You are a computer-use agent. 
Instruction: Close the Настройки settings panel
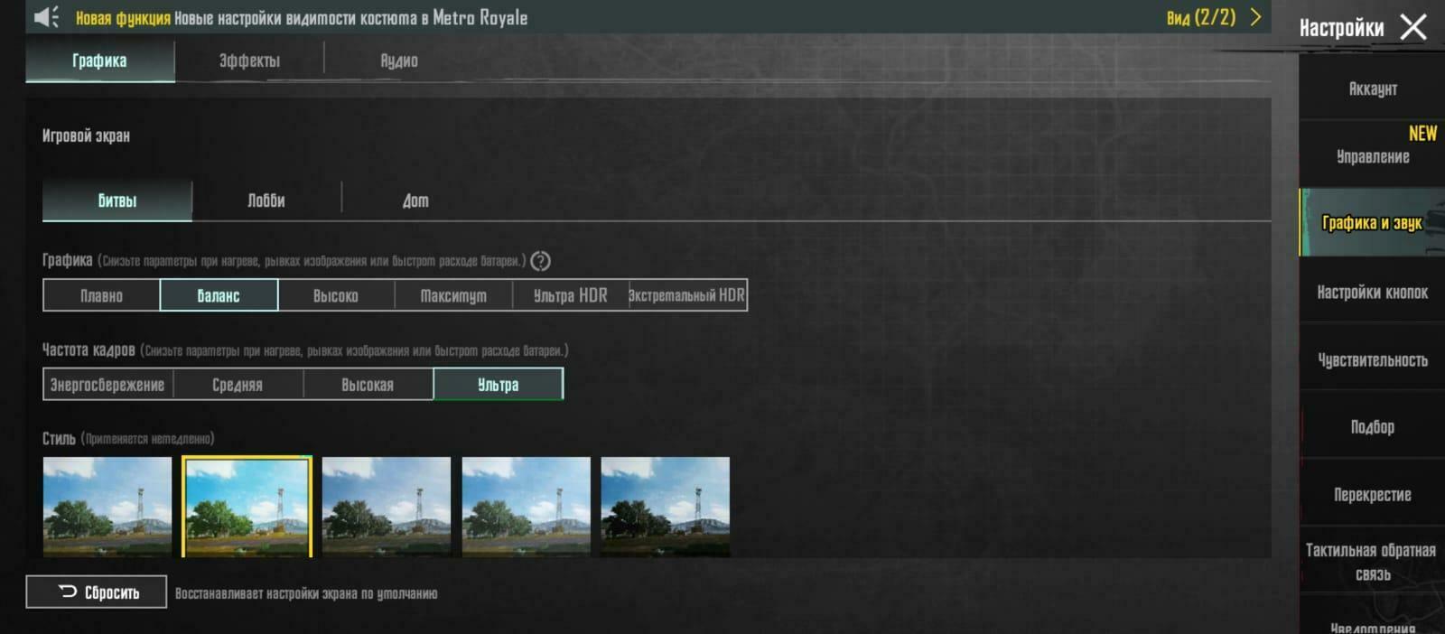click(1413, 27)
